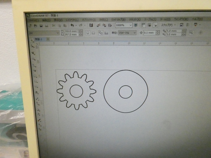Select the Connector tool

[x=38, y=103]
